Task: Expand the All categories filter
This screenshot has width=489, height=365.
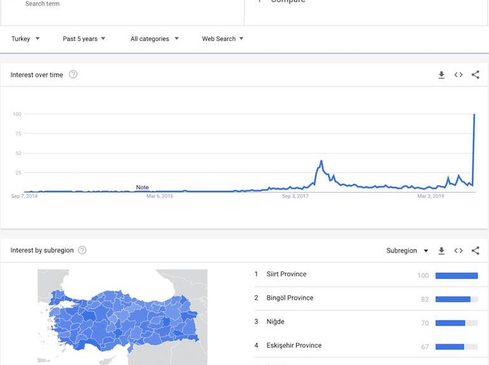Action: tap(155, 39)
